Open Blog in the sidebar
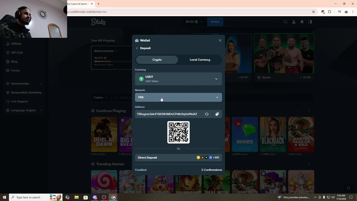The width and height of the screenshot is (357, 201). point(14,61)
